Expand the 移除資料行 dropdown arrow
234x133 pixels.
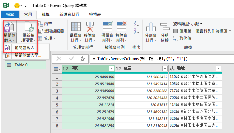pos(94,40)
